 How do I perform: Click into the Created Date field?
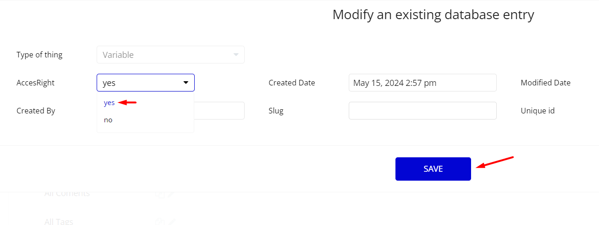(423, 83)
